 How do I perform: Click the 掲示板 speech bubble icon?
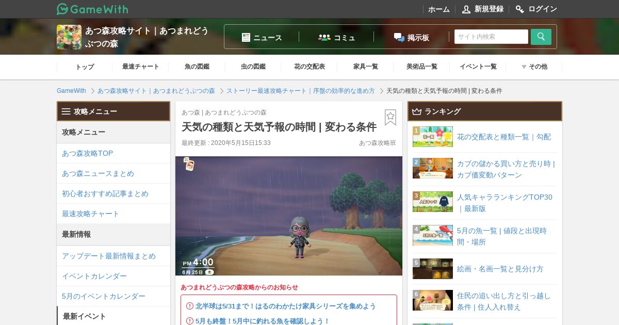399,37
